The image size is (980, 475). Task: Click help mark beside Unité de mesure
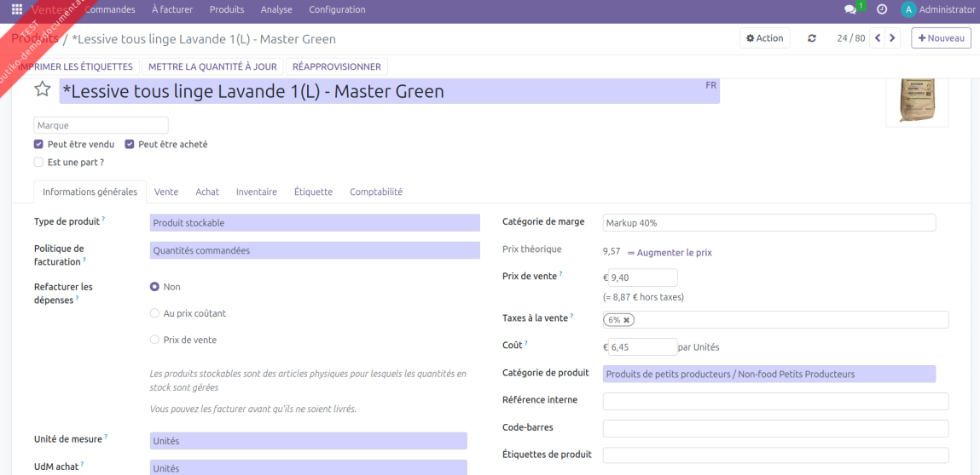pyautogui.click(x=106, y=437)
